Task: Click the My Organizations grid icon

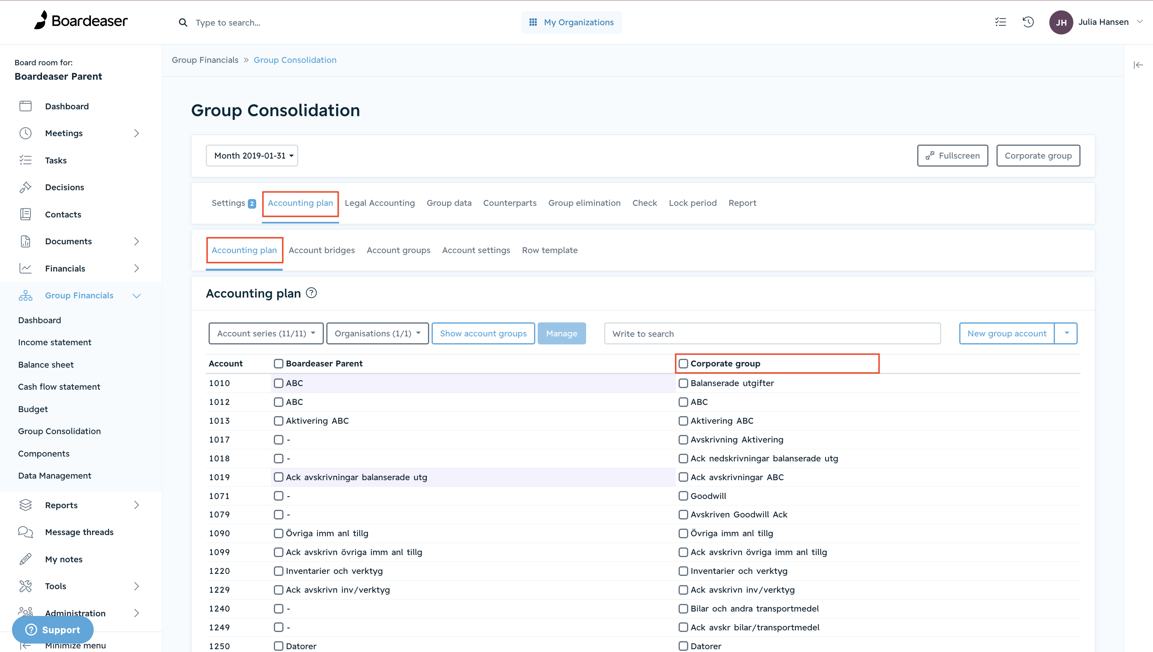Action: pyautogui.click(x=533, y=22)
